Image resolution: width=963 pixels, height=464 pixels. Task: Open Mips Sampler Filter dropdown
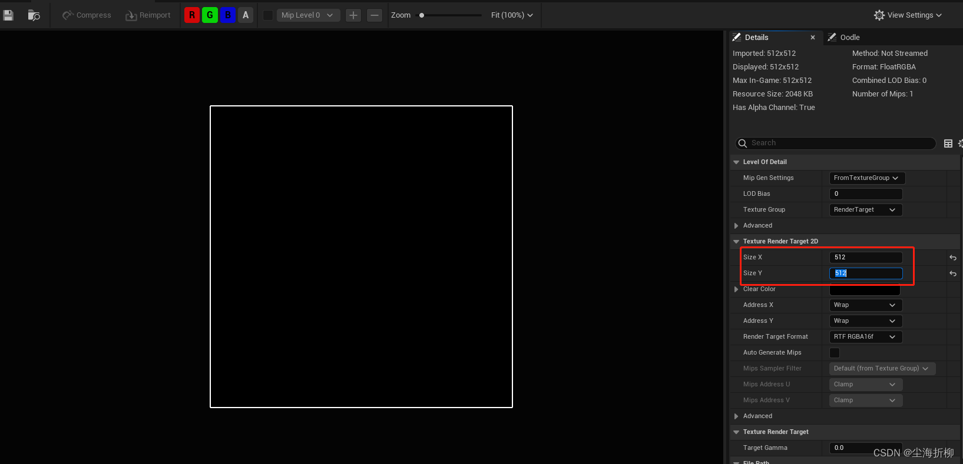tap(882, 369)
